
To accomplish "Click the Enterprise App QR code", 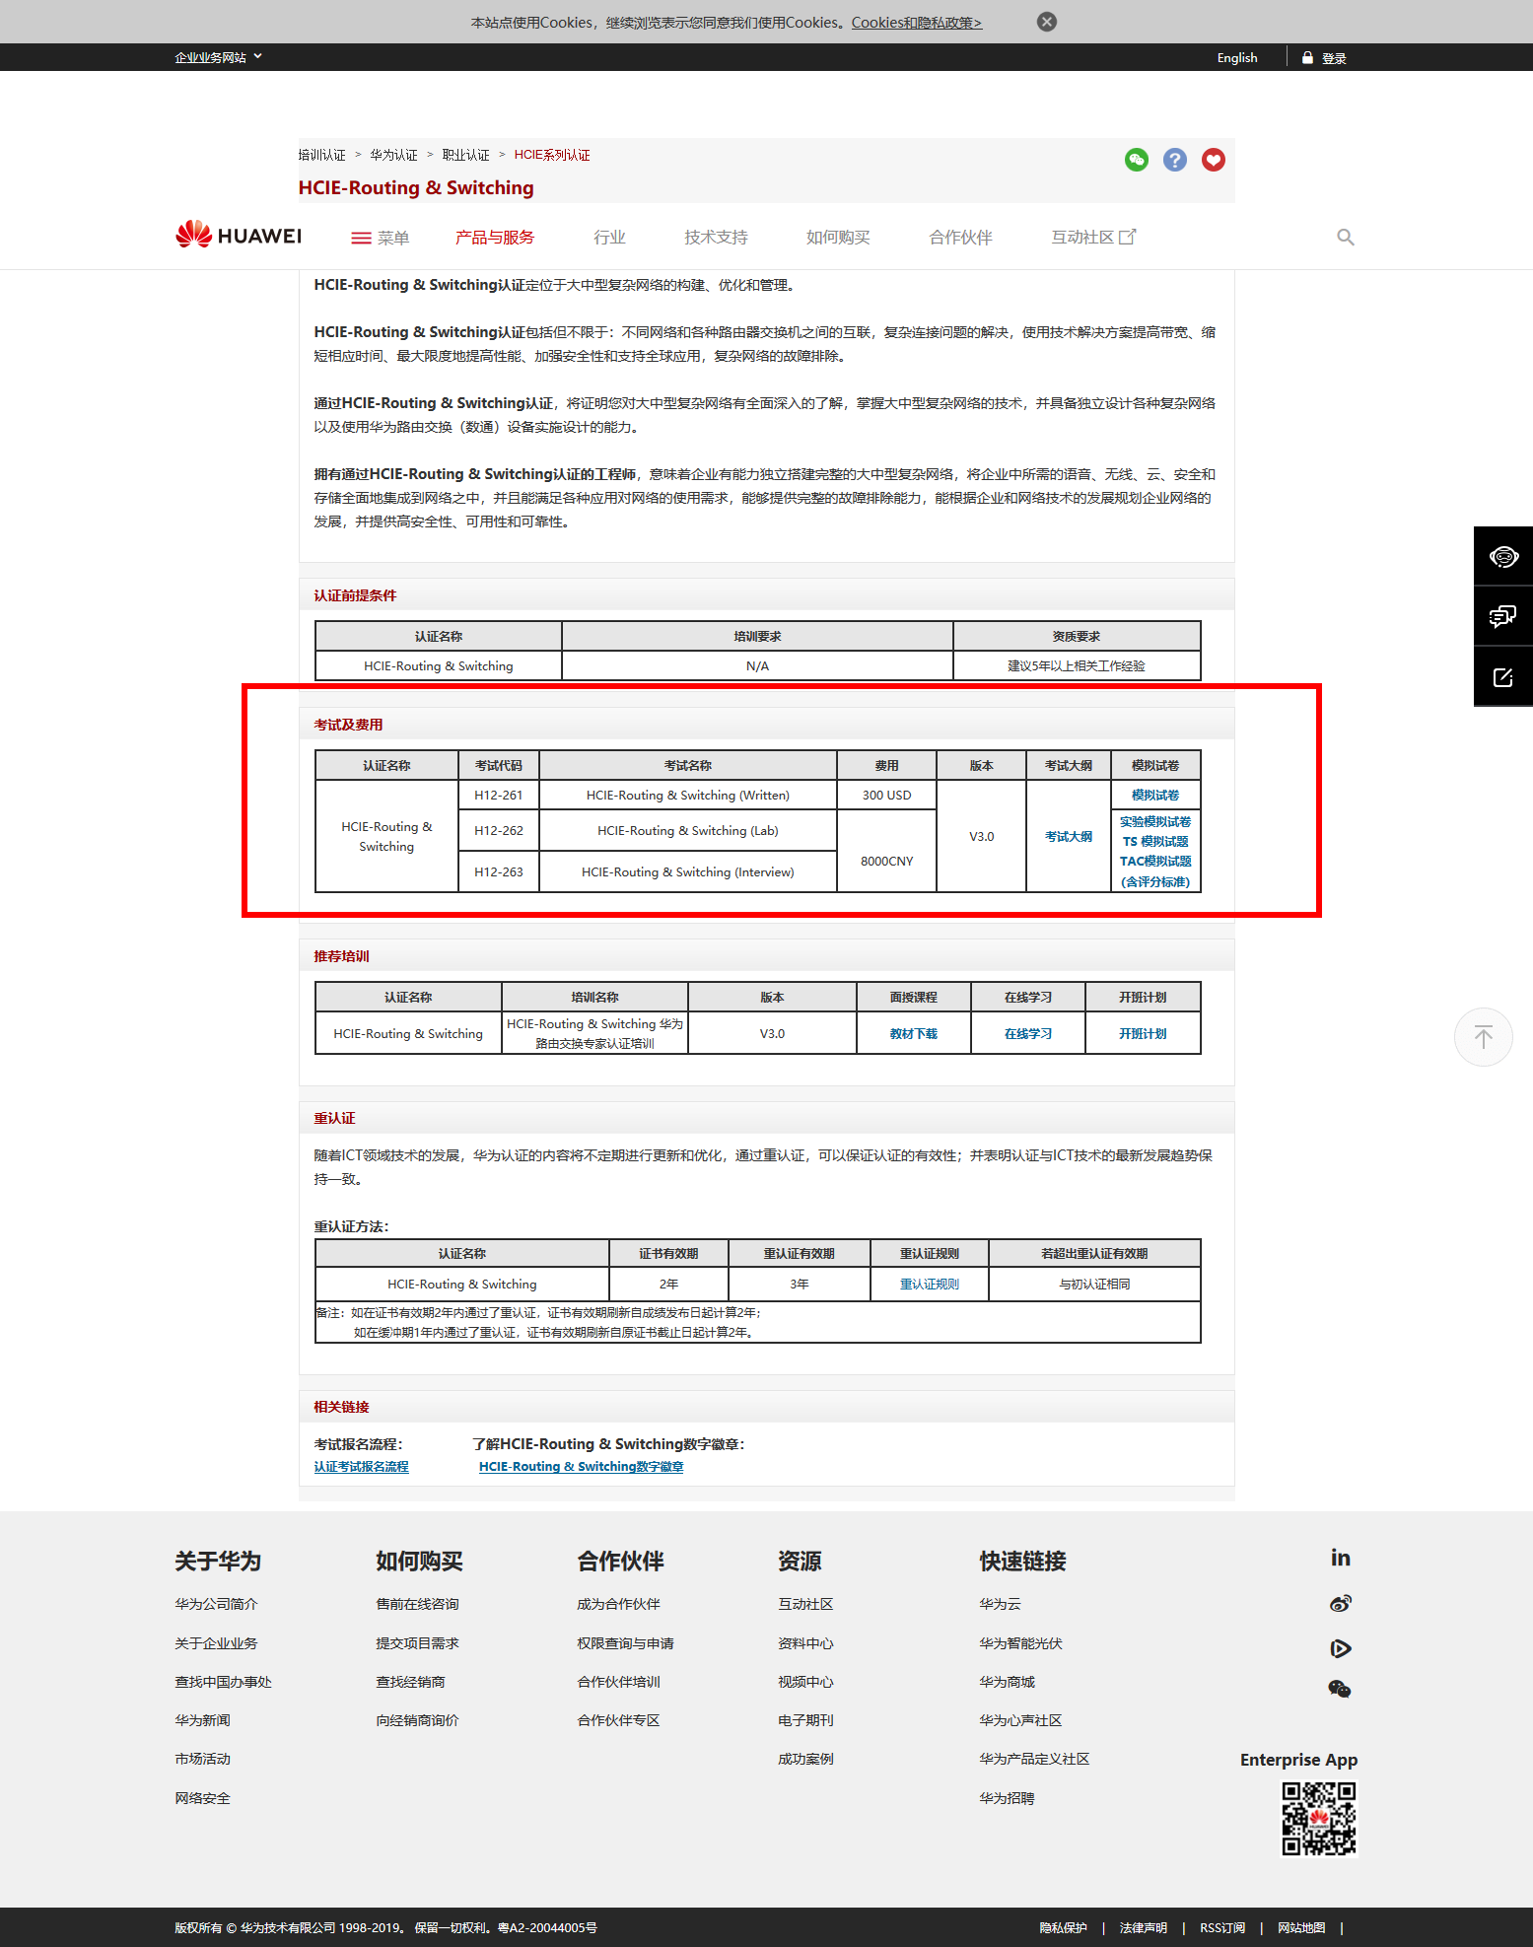I will coord(1319,1820).
